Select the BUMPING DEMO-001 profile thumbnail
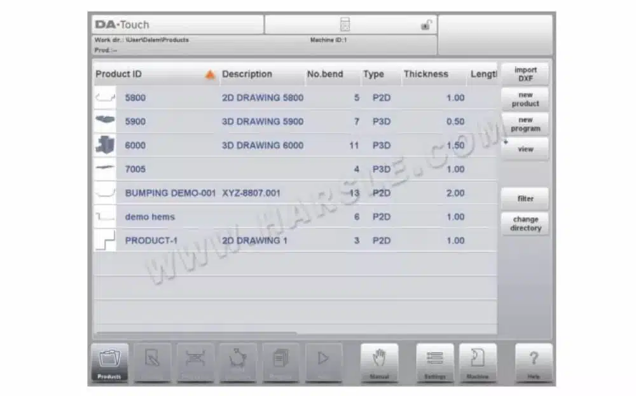 coord(105,193)
